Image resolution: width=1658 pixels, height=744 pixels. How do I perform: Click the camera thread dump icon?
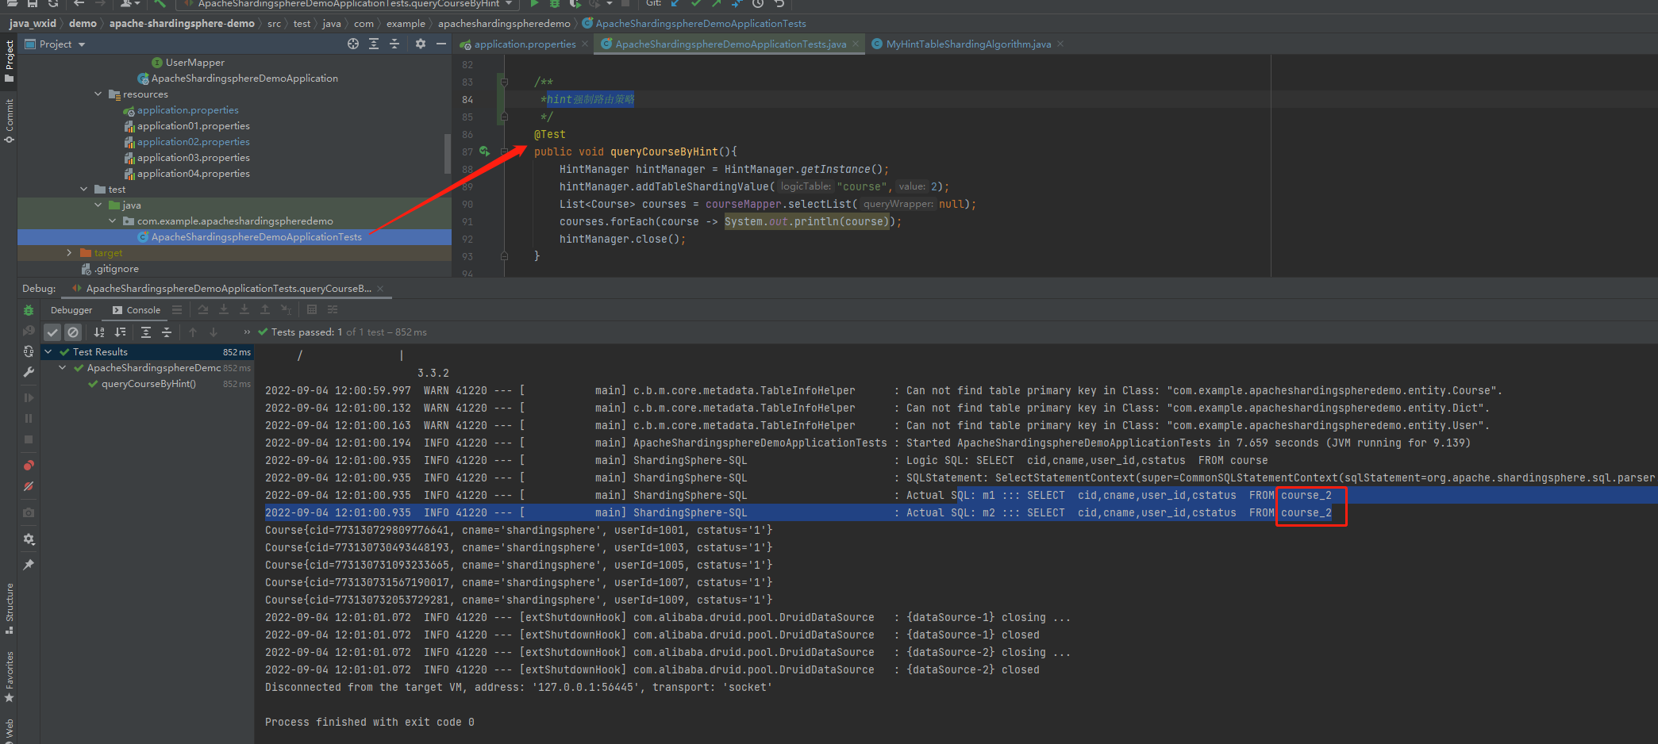[x=29, y=512]
